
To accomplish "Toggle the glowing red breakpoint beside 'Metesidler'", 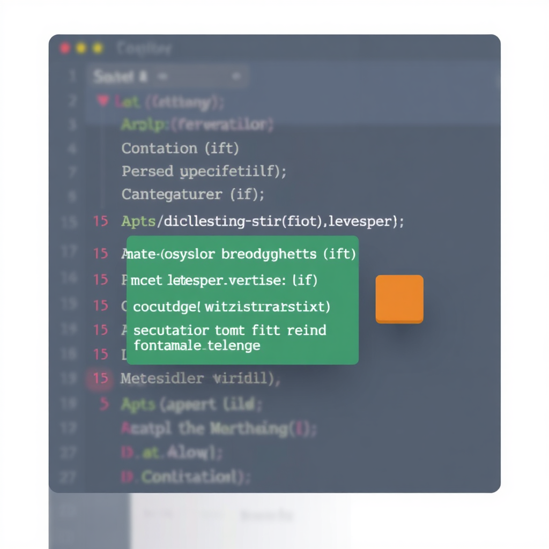I will click(x=100, y=379).
